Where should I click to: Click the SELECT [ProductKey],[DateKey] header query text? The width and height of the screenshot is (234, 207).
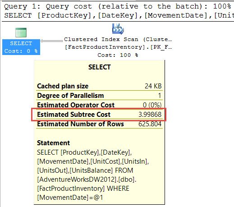click(119, 16)
